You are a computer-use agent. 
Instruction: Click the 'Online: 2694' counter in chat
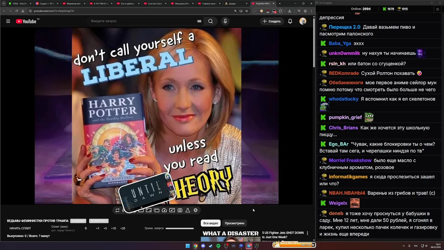click(361, 9)
